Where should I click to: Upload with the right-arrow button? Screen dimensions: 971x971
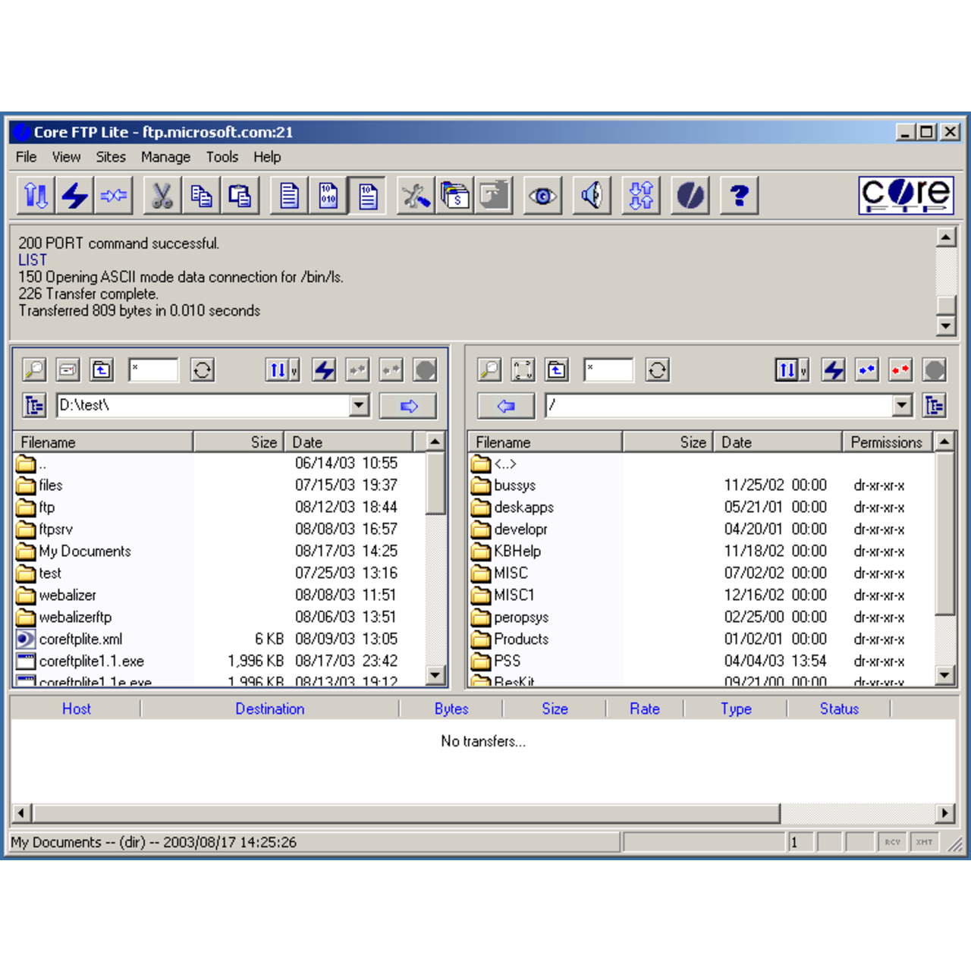(x=408, y=406)
